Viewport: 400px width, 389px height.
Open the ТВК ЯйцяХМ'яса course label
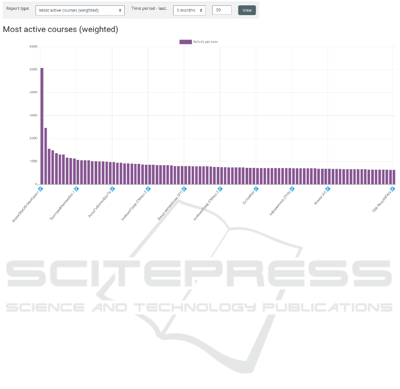coord(382,201)
